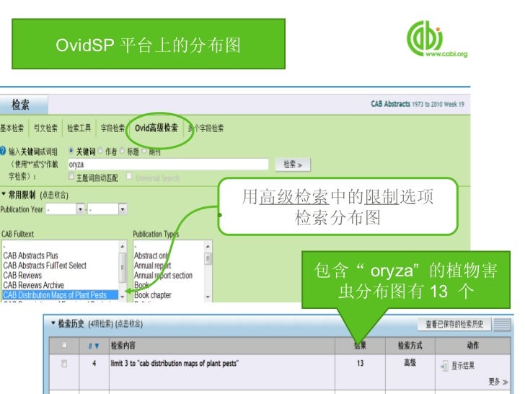
Task: Collapse the 检索历史 section triangle
Action: [x=53, y=323]
